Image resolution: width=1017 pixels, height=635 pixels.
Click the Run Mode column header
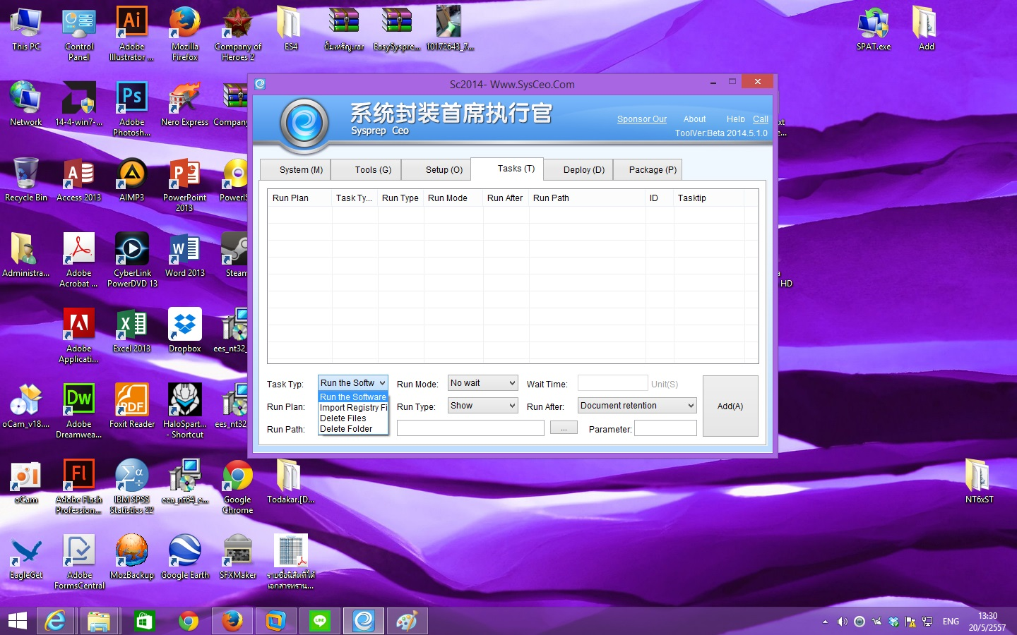pyautogui.click(x=453, y=198)
